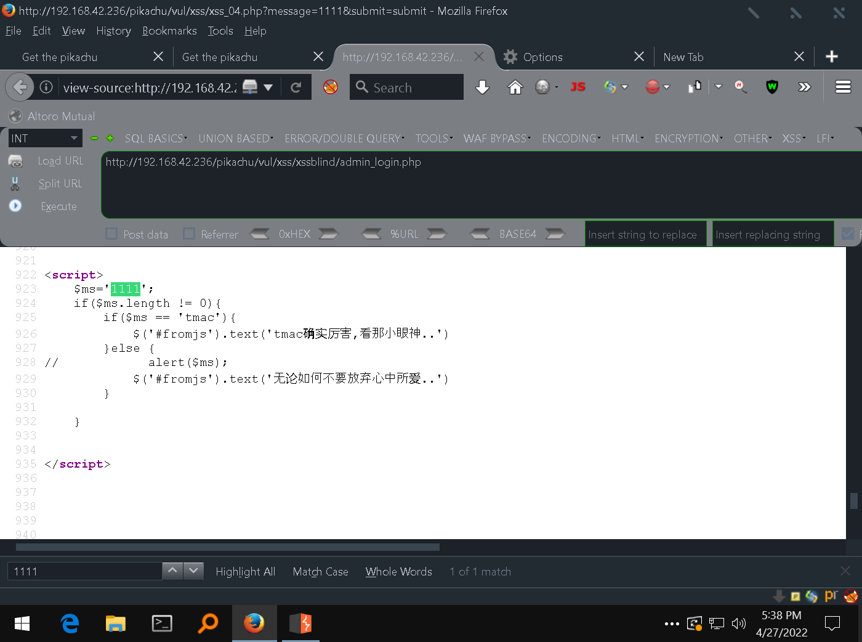Encode with %URL right arrow
Image resolution: width=862 pixels, height=642 pixels.
pos(437,234)
